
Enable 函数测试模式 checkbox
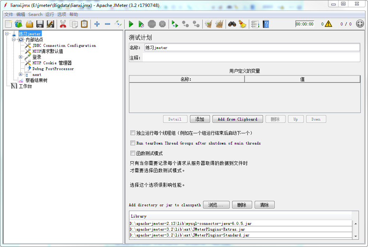click(x=133, y=153)
